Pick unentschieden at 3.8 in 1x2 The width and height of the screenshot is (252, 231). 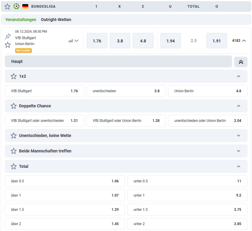(x=126, y=91)
